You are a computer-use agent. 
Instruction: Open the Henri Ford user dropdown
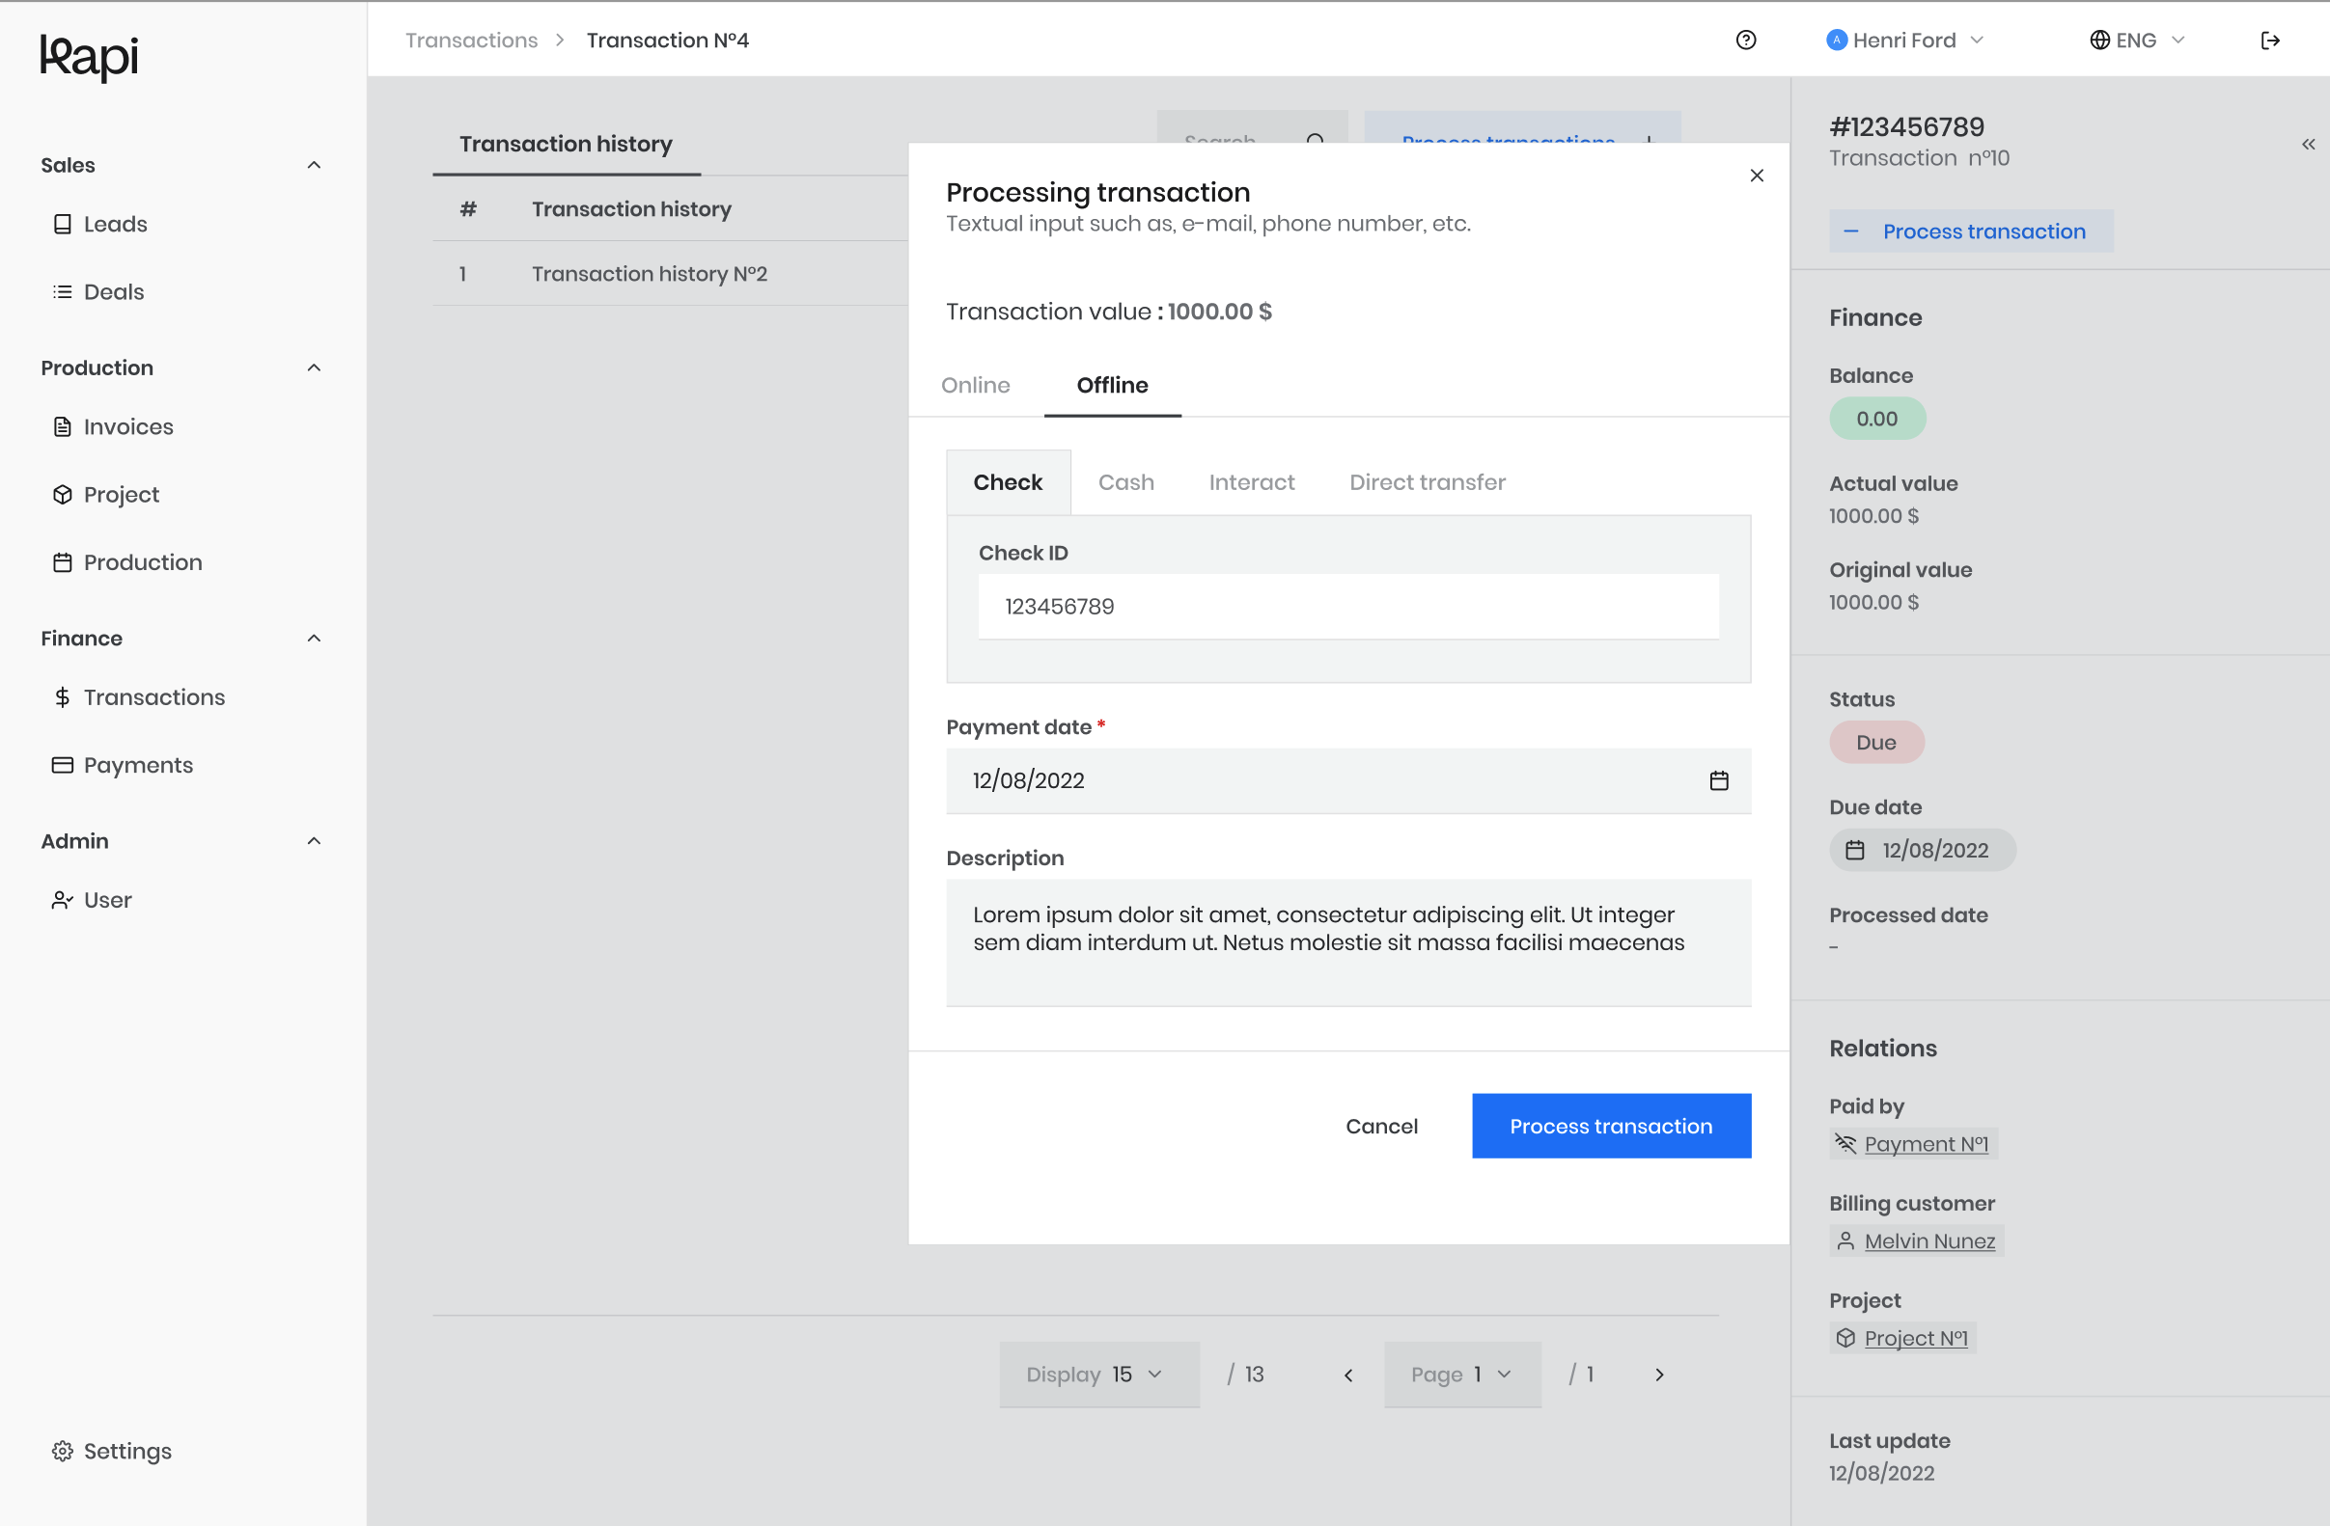coord(1905,41)
